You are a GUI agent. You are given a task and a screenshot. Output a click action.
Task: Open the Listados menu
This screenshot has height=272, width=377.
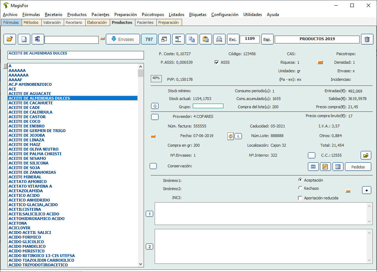click(x=176, y=15)
